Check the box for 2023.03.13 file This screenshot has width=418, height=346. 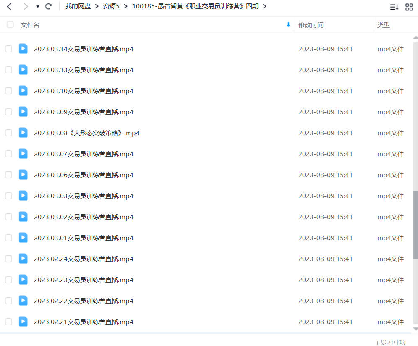pyautogui.click(x=8, y=70)
